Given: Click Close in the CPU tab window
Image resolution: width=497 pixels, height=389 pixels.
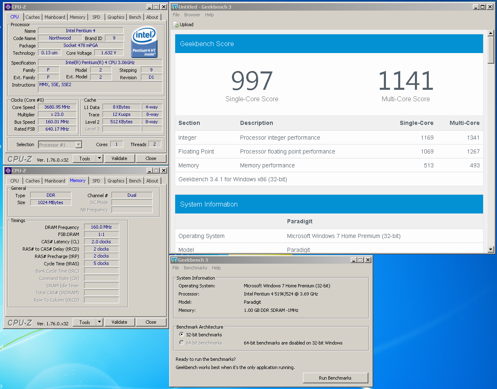Looking at the screenshot, I should 151,158.
